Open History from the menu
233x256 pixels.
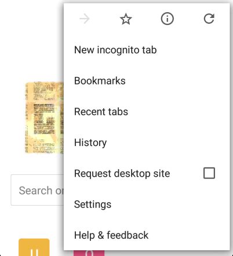90,142
